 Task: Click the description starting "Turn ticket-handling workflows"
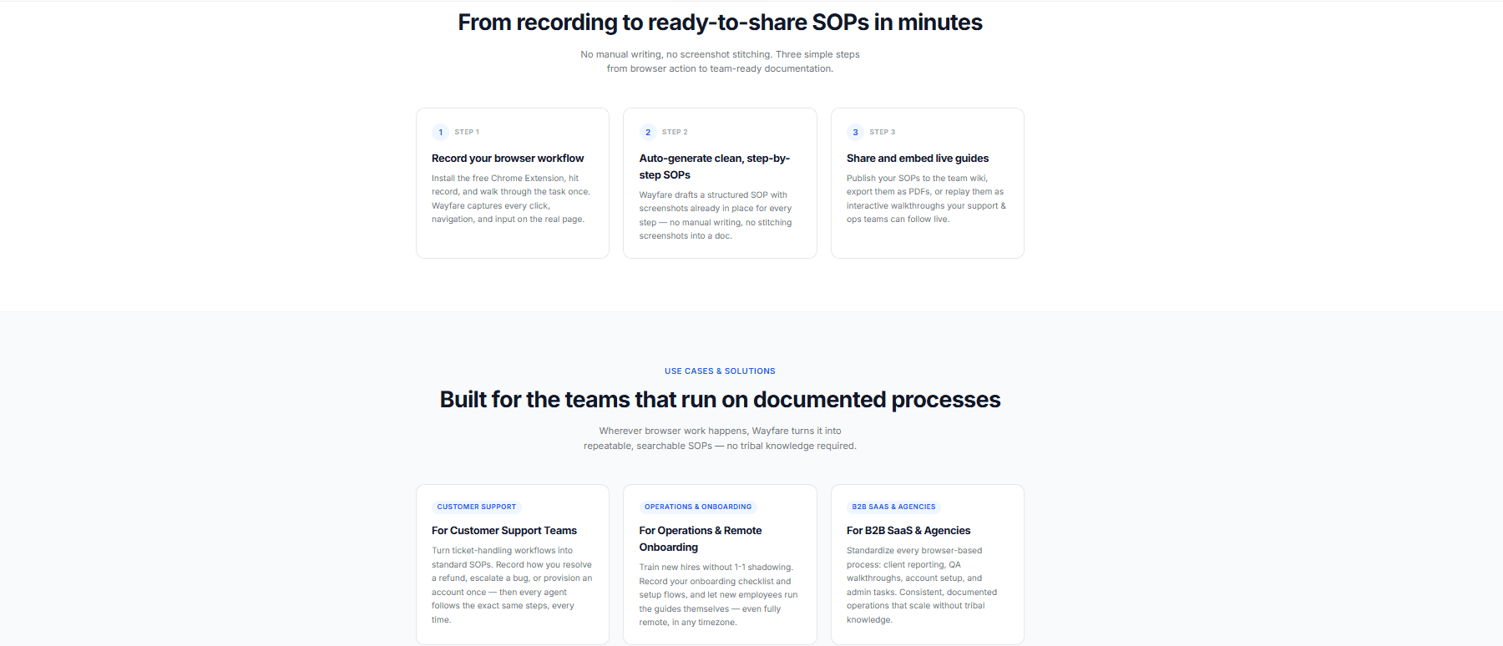tap(512, 585)
